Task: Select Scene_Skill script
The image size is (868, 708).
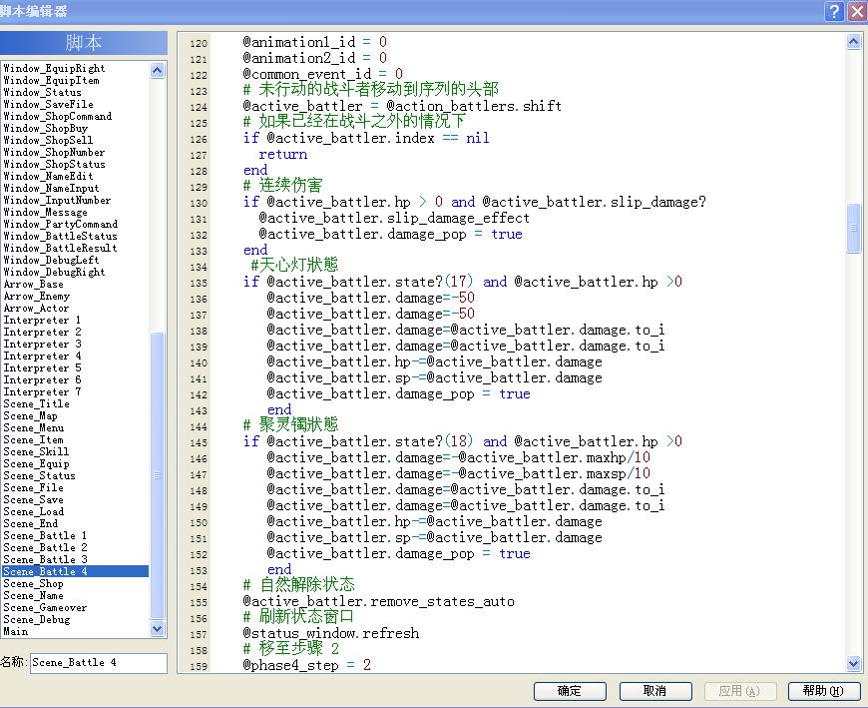Action: [x=36, y=452]
